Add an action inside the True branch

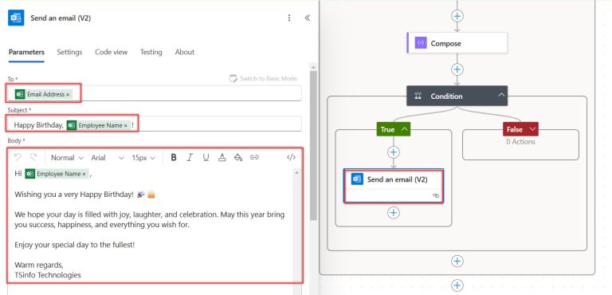click(394, 152)
